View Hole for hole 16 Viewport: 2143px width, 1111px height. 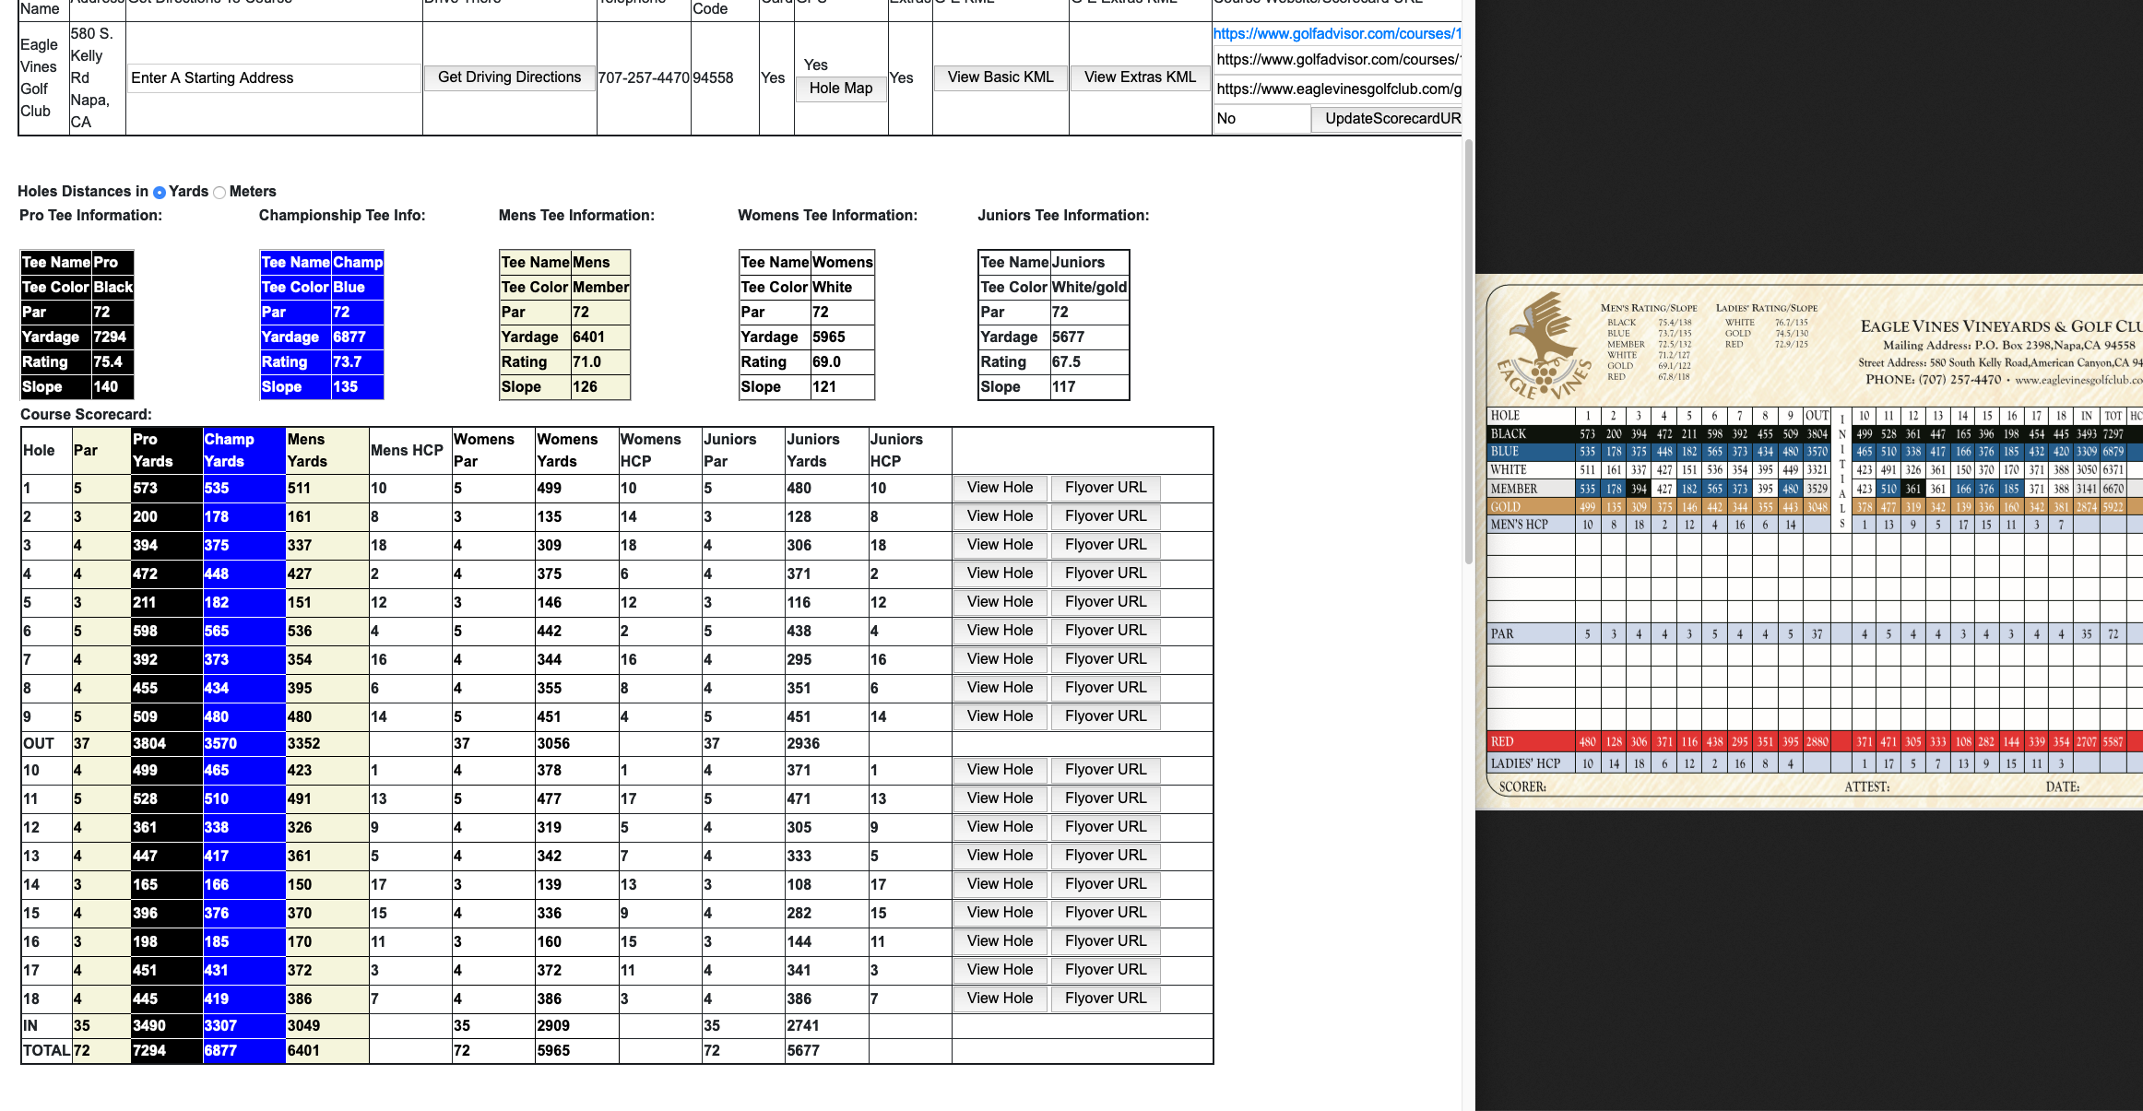1000,941
